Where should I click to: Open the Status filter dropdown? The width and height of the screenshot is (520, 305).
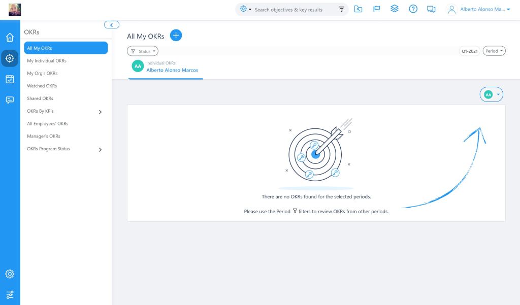tap(143, 51)
